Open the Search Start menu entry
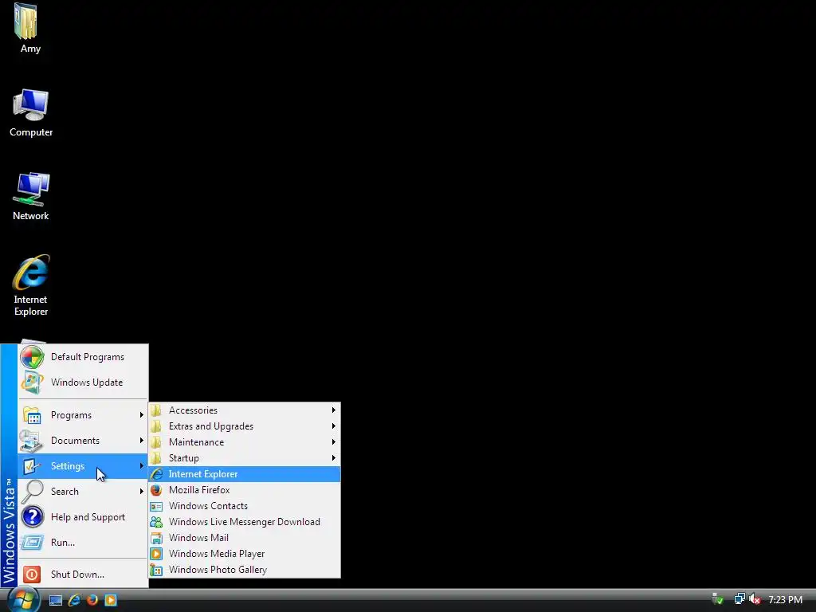The width and height of the screenshot is (816, 612). [x=83, y=491]
